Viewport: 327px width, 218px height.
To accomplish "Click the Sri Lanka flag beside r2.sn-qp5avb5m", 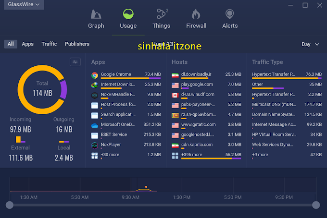I will [x=175, y=115].
